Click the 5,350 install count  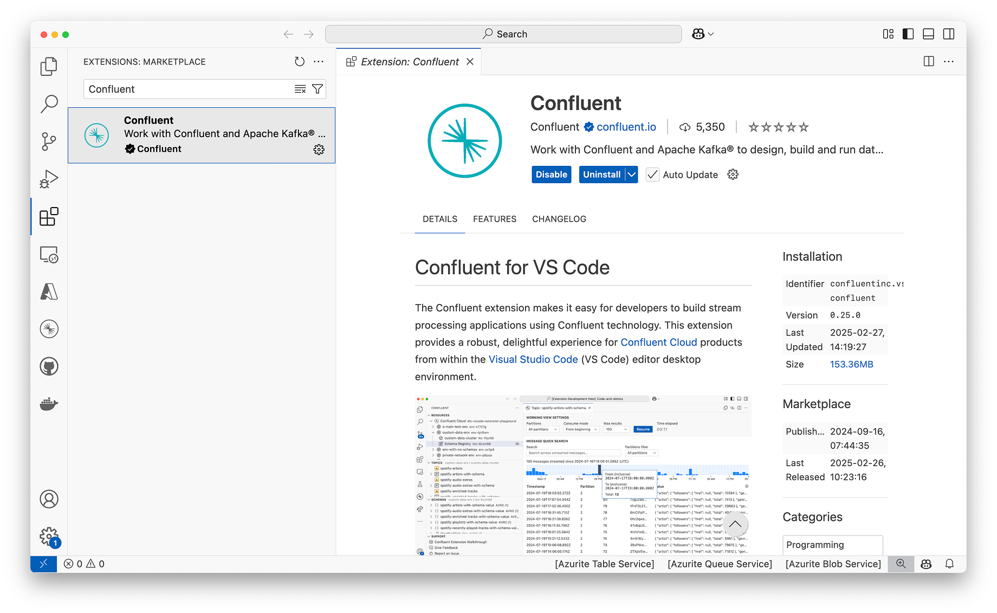(x=702, y=127)
